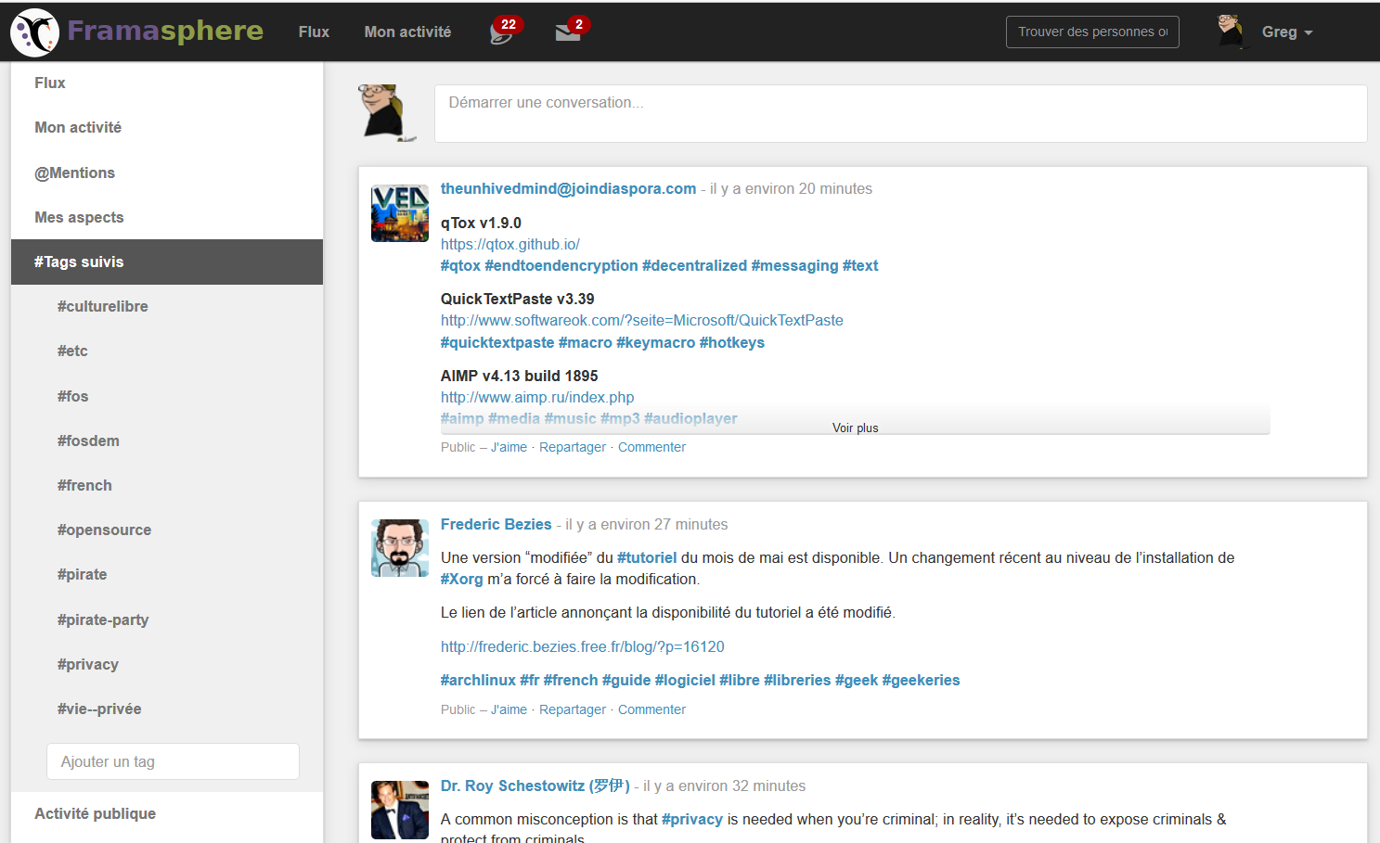The height and width of the screenshot is (843, 1380).
Task: Click the #hotkeys hashtag
Action: point(732,342)
